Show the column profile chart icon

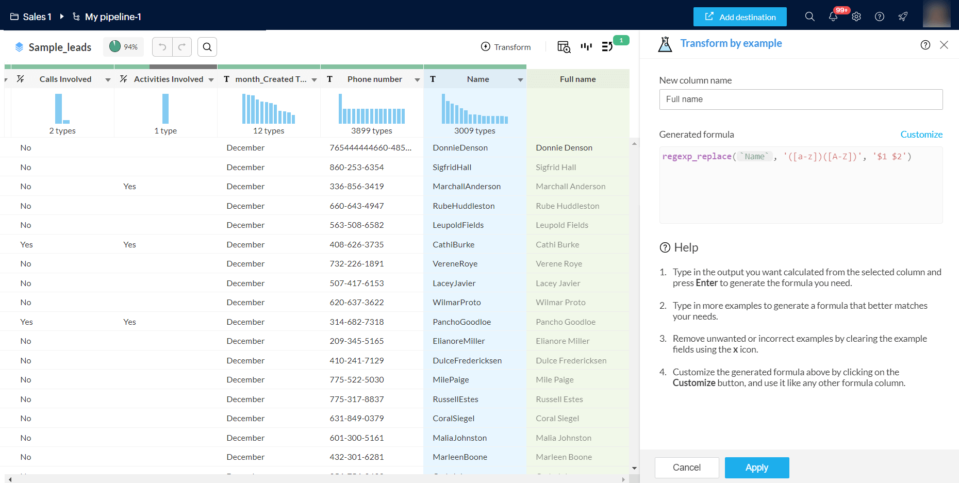(x=586, y=46)
